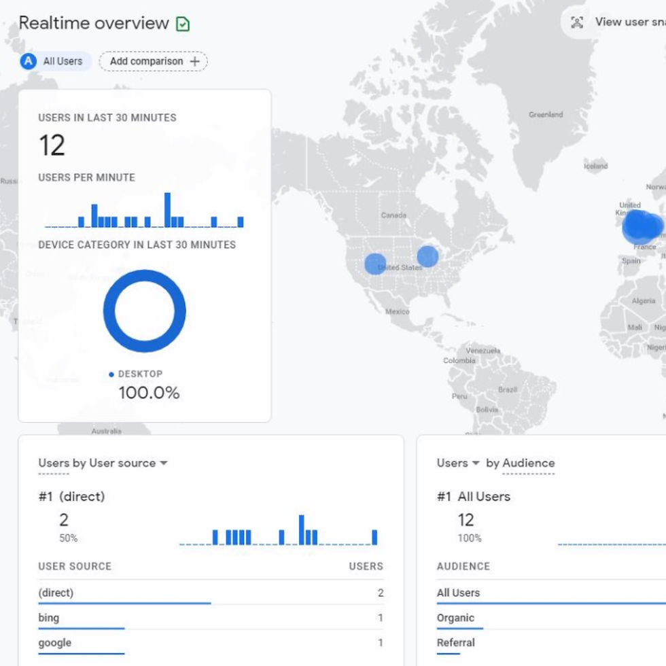This screenshot has height=666, width=666.
Task: Click the '#1 All Users' top audience heading
Action: 474,497
